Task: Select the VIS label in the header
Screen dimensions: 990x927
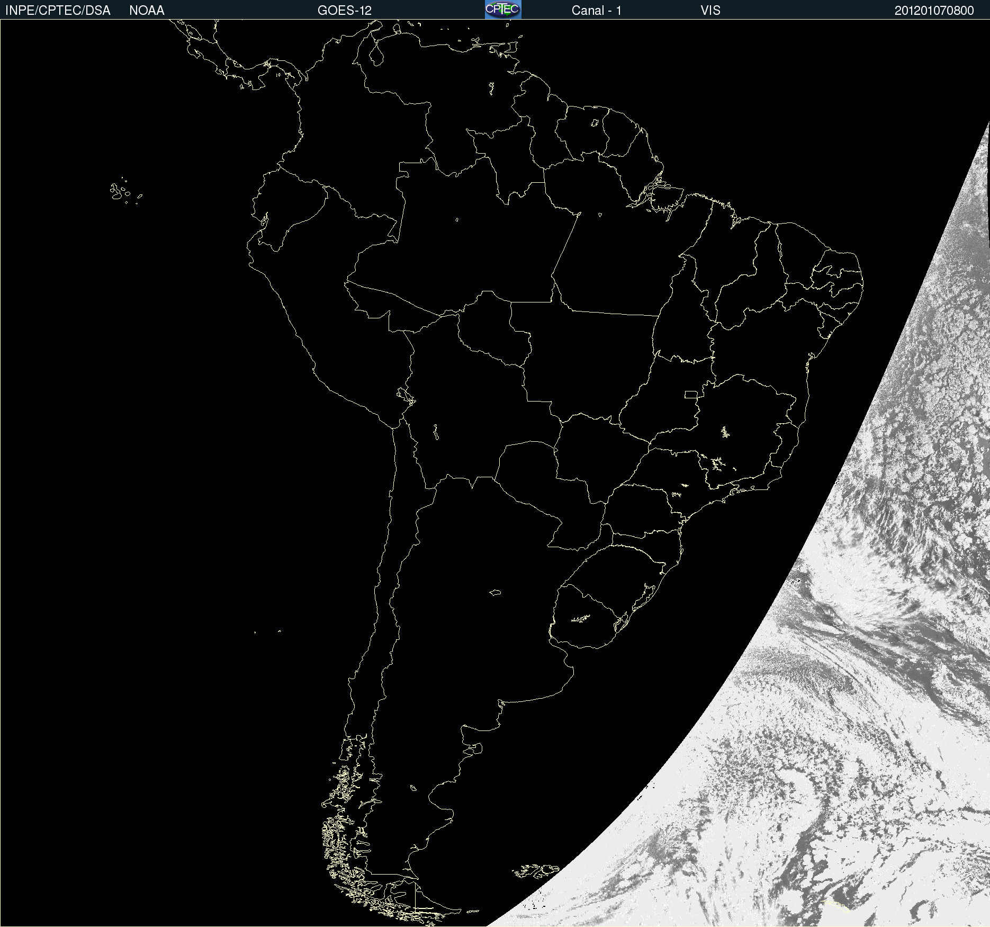Action: [710, 11]
